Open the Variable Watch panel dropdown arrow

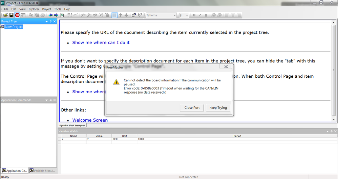[x=328, y=131]
